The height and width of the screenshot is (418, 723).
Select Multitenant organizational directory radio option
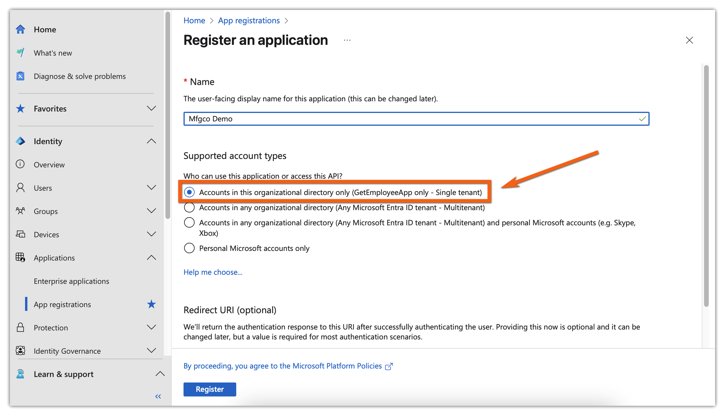(189, 208)
